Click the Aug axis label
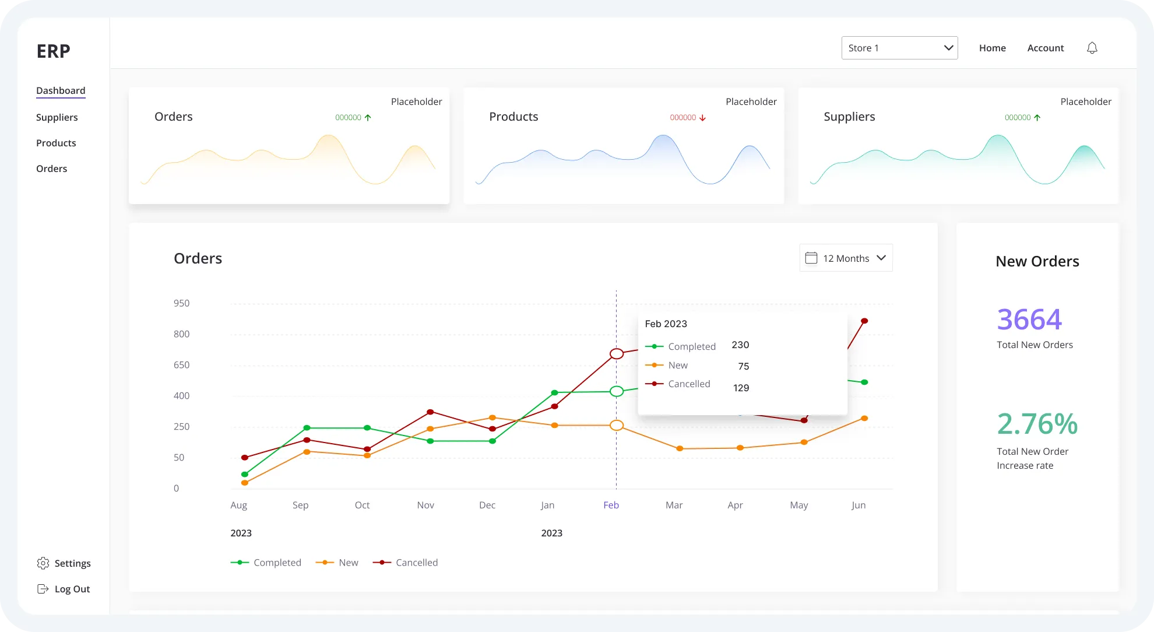 238,505
